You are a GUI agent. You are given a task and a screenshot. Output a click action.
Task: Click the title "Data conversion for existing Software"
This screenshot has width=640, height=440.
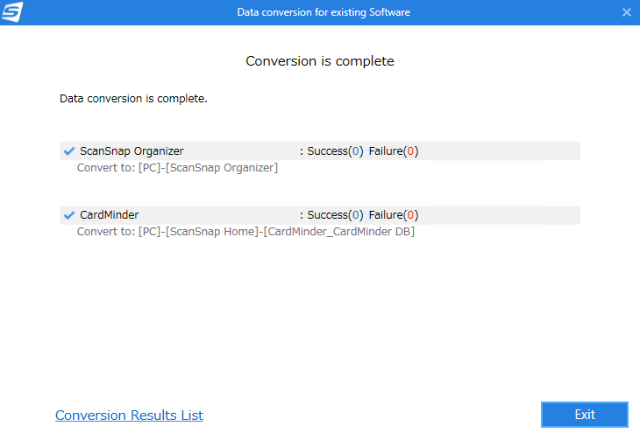tap(323, 12)
